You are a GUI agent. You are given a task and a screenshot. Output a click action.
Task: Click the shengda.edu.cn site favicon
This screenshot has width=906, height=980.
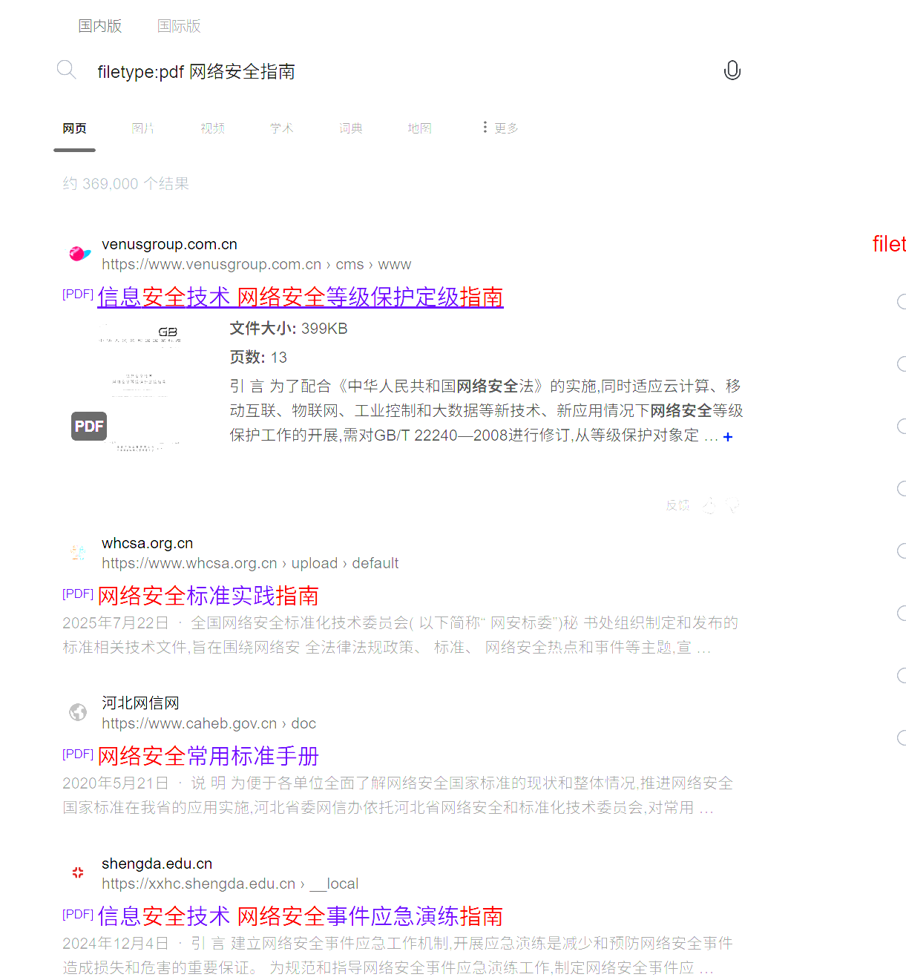78,872
